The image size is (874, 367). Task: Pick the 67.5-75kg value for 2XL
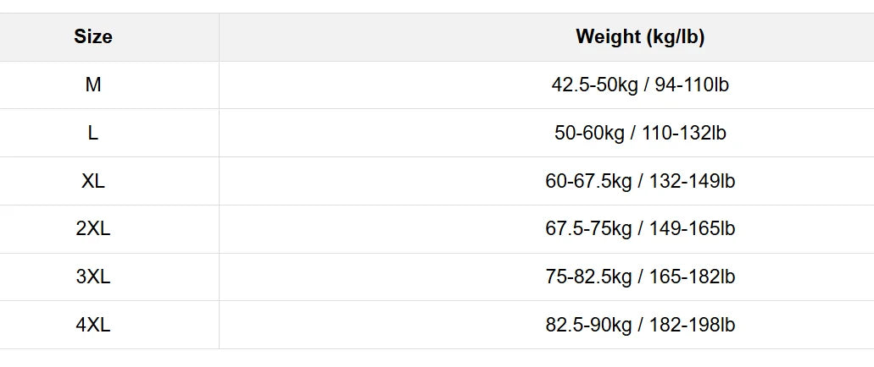pos(588,230)
